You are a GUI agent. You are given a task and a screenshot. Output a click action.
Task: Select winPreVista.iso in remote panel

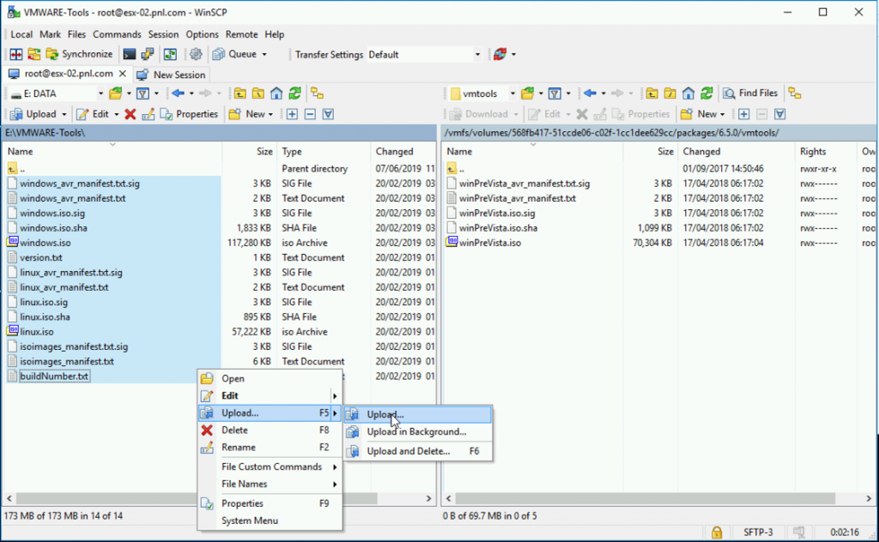pyautogui.click(x=489, y=243)
